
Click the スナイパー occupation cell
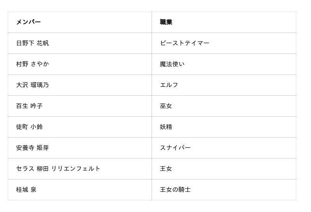(175, 148)
